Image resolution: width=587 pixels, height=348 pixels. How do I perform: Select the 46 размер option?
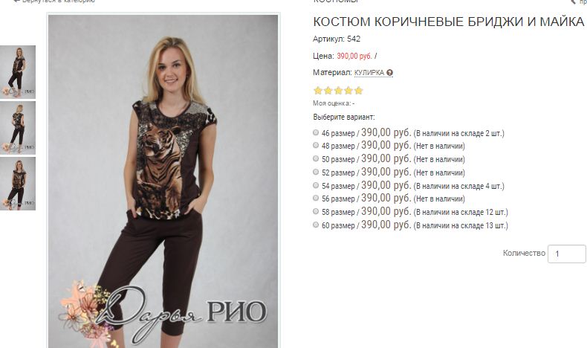pyautogui.click(x=316, y=132)
